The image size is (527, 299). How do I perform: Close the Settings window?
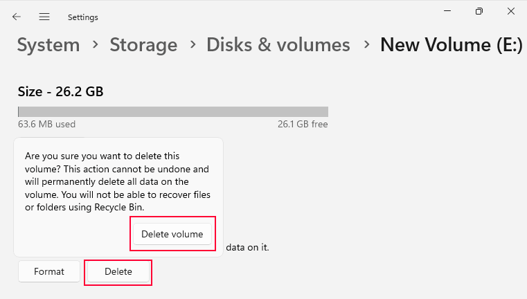tap(510, 11)
